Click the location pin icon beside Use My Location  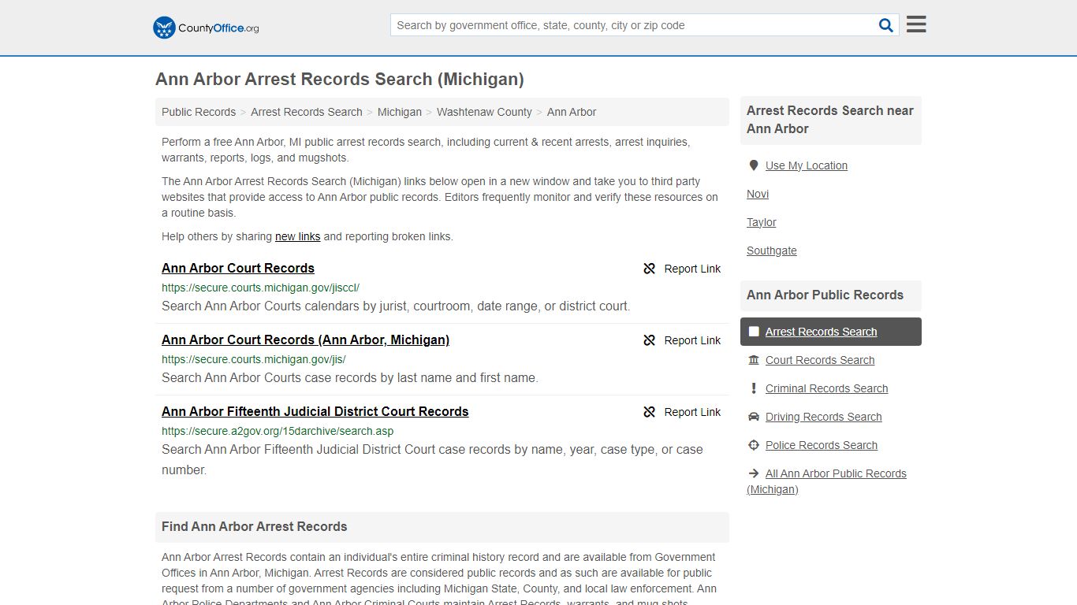click(754, 165)
